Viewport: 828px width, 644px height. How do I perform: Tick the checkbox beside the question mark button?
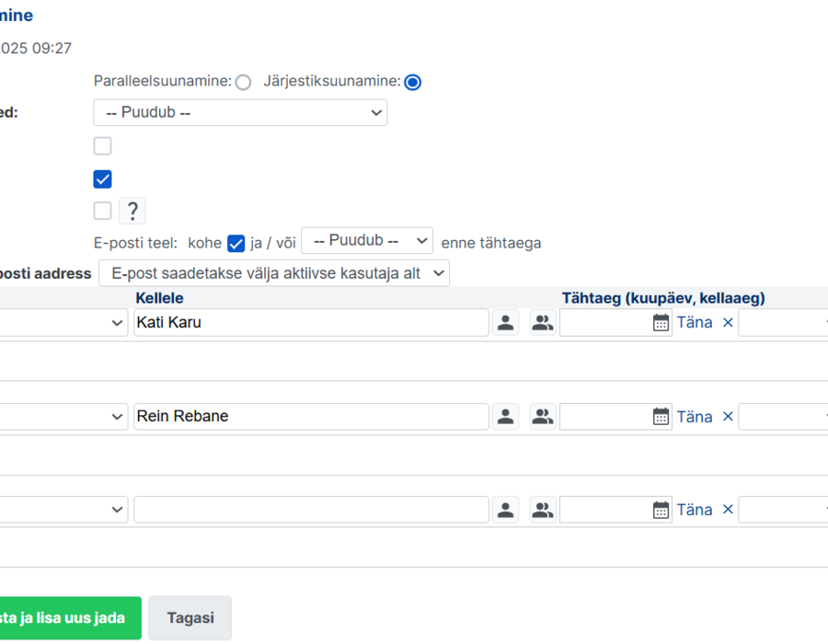102,211
